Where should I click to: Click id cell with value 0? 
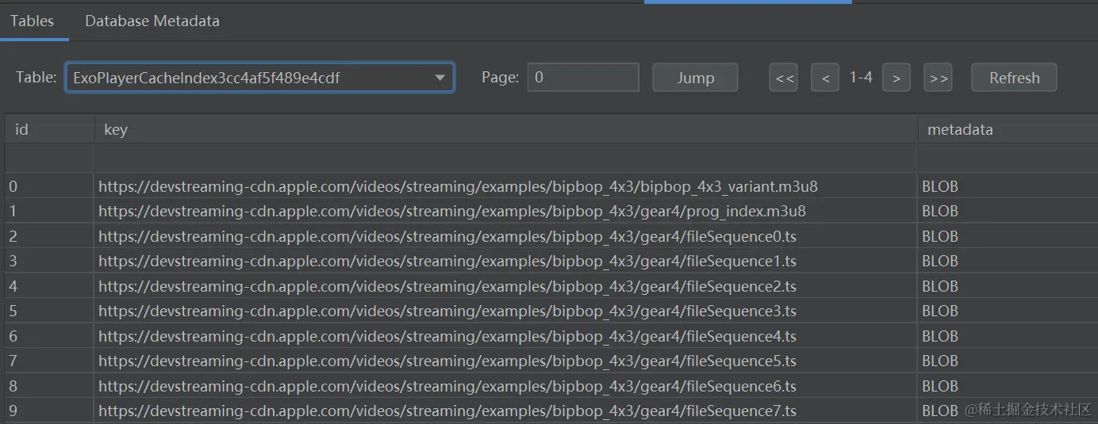49,186
